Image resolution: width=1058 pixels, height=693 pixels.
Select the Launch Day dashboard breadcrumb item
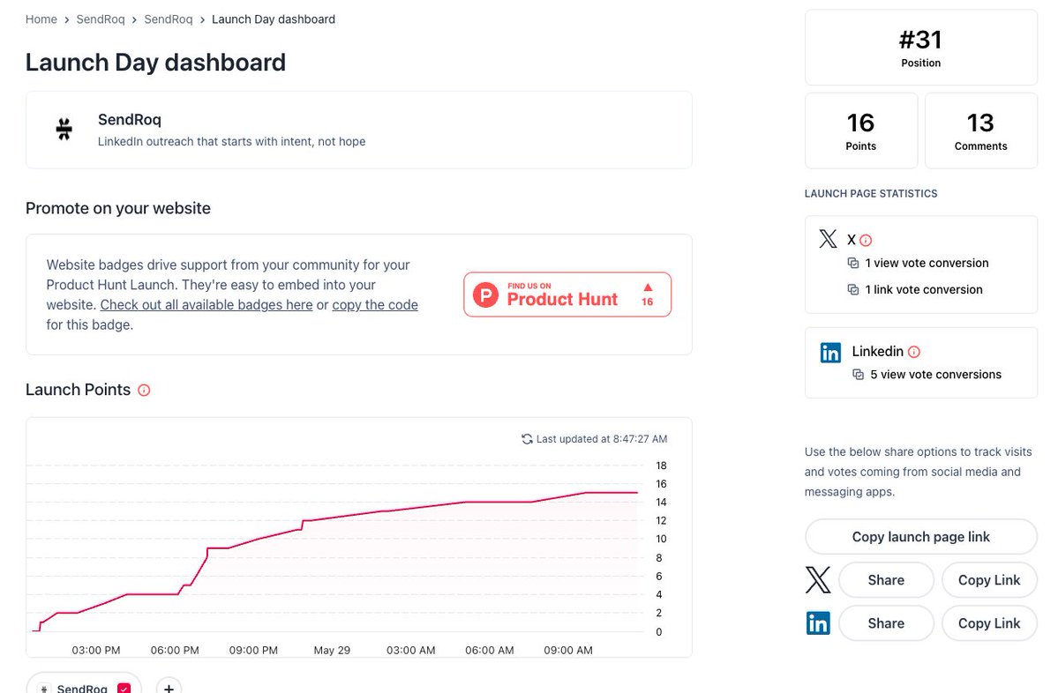pyautogui.click(x=274, y=19)
